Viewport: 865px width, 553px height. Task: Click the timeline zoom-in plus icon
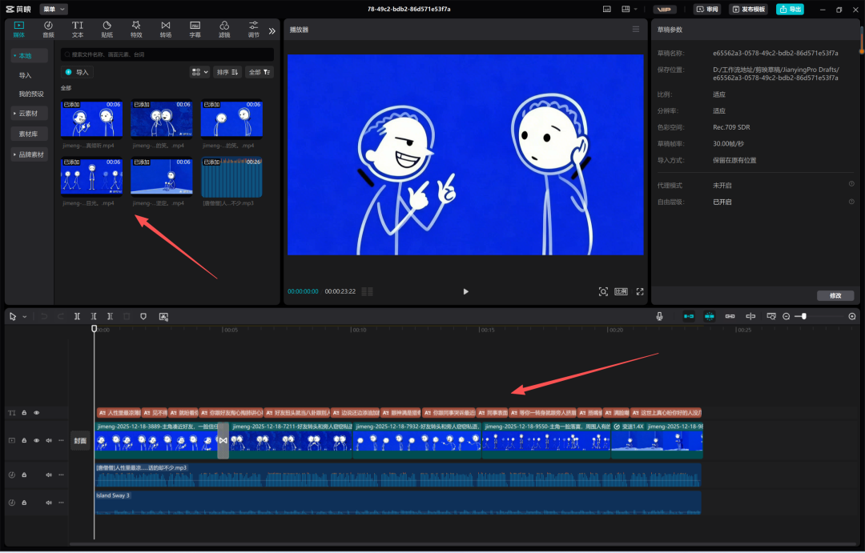(x=851, y=316)
